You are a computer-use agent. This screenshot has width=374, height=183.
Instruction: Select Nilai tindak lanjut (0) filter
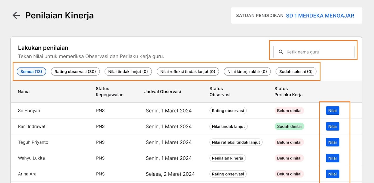[x=128, y=72]
